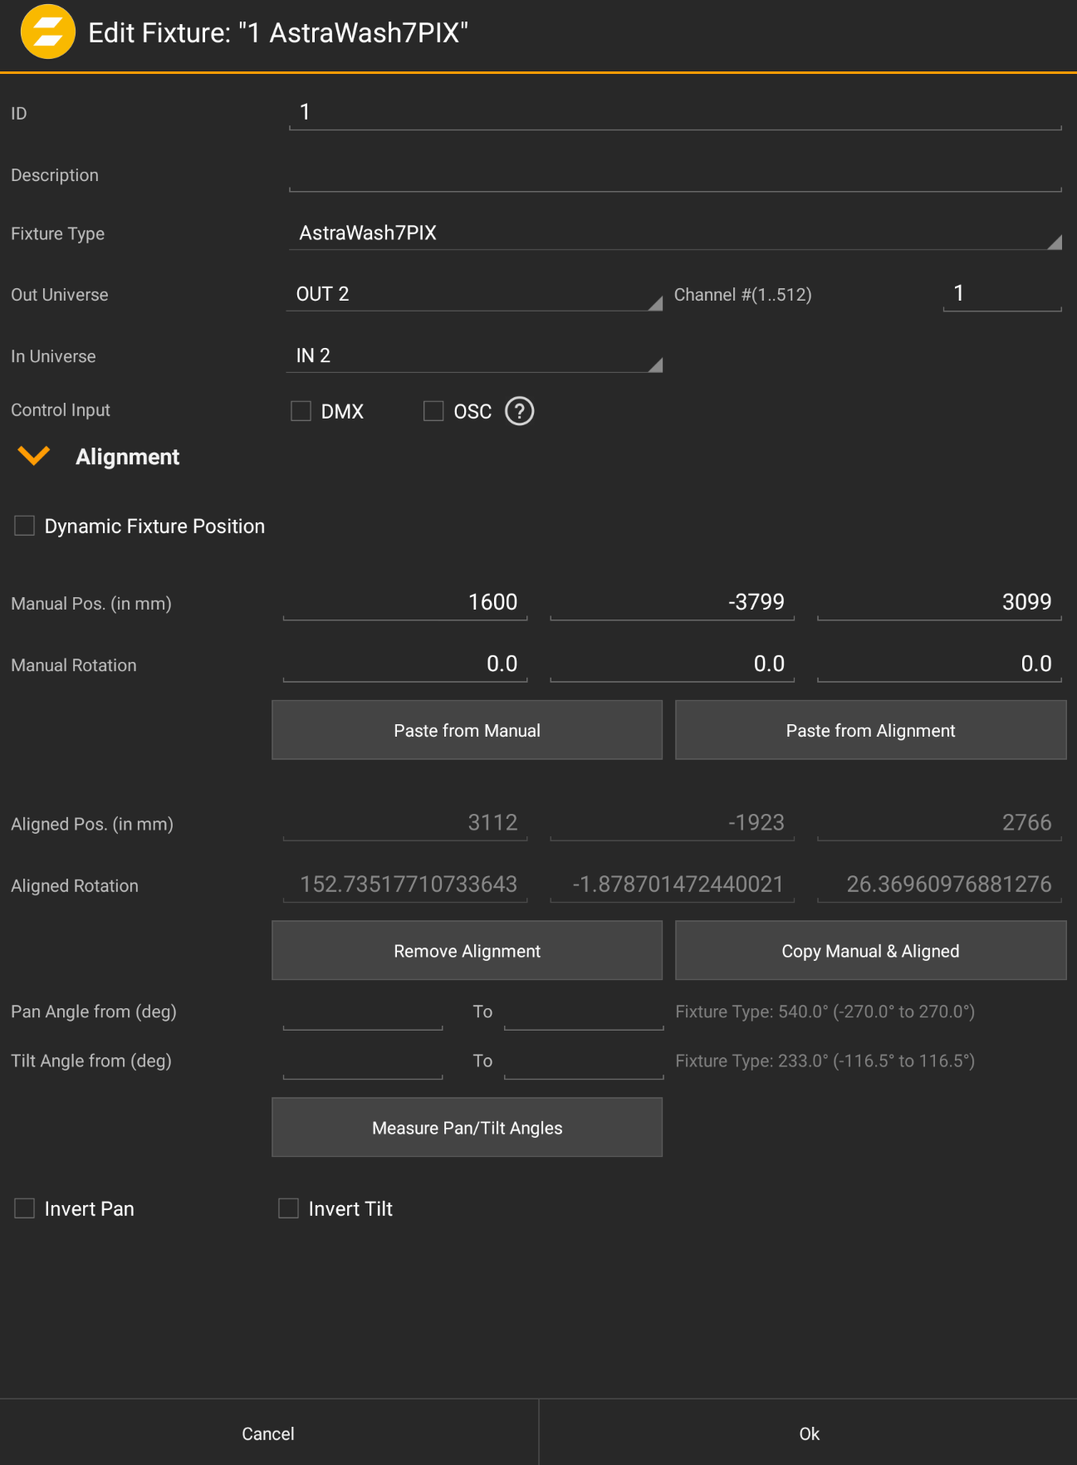The image size is (1077, 1465).
Task: Click the Pan Fixture Type 540.0° range text
Action: pyautogui.click(x=825, y=1012)
